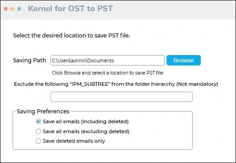236x163 pixels.
Task: Click the "Save deleted emails only" label text
Action: tap(74, 141)
